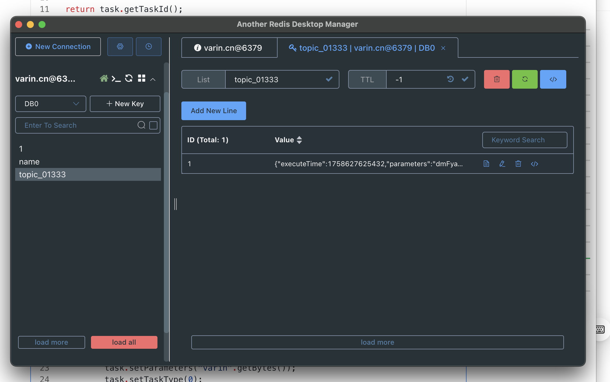Click the red load all button
This screenshot has height=382, width=610.
point(124,342)
